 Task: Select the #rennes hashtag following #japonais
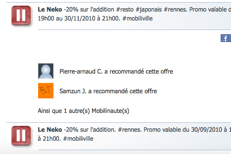pyautogui.click(x=175, y=9)
